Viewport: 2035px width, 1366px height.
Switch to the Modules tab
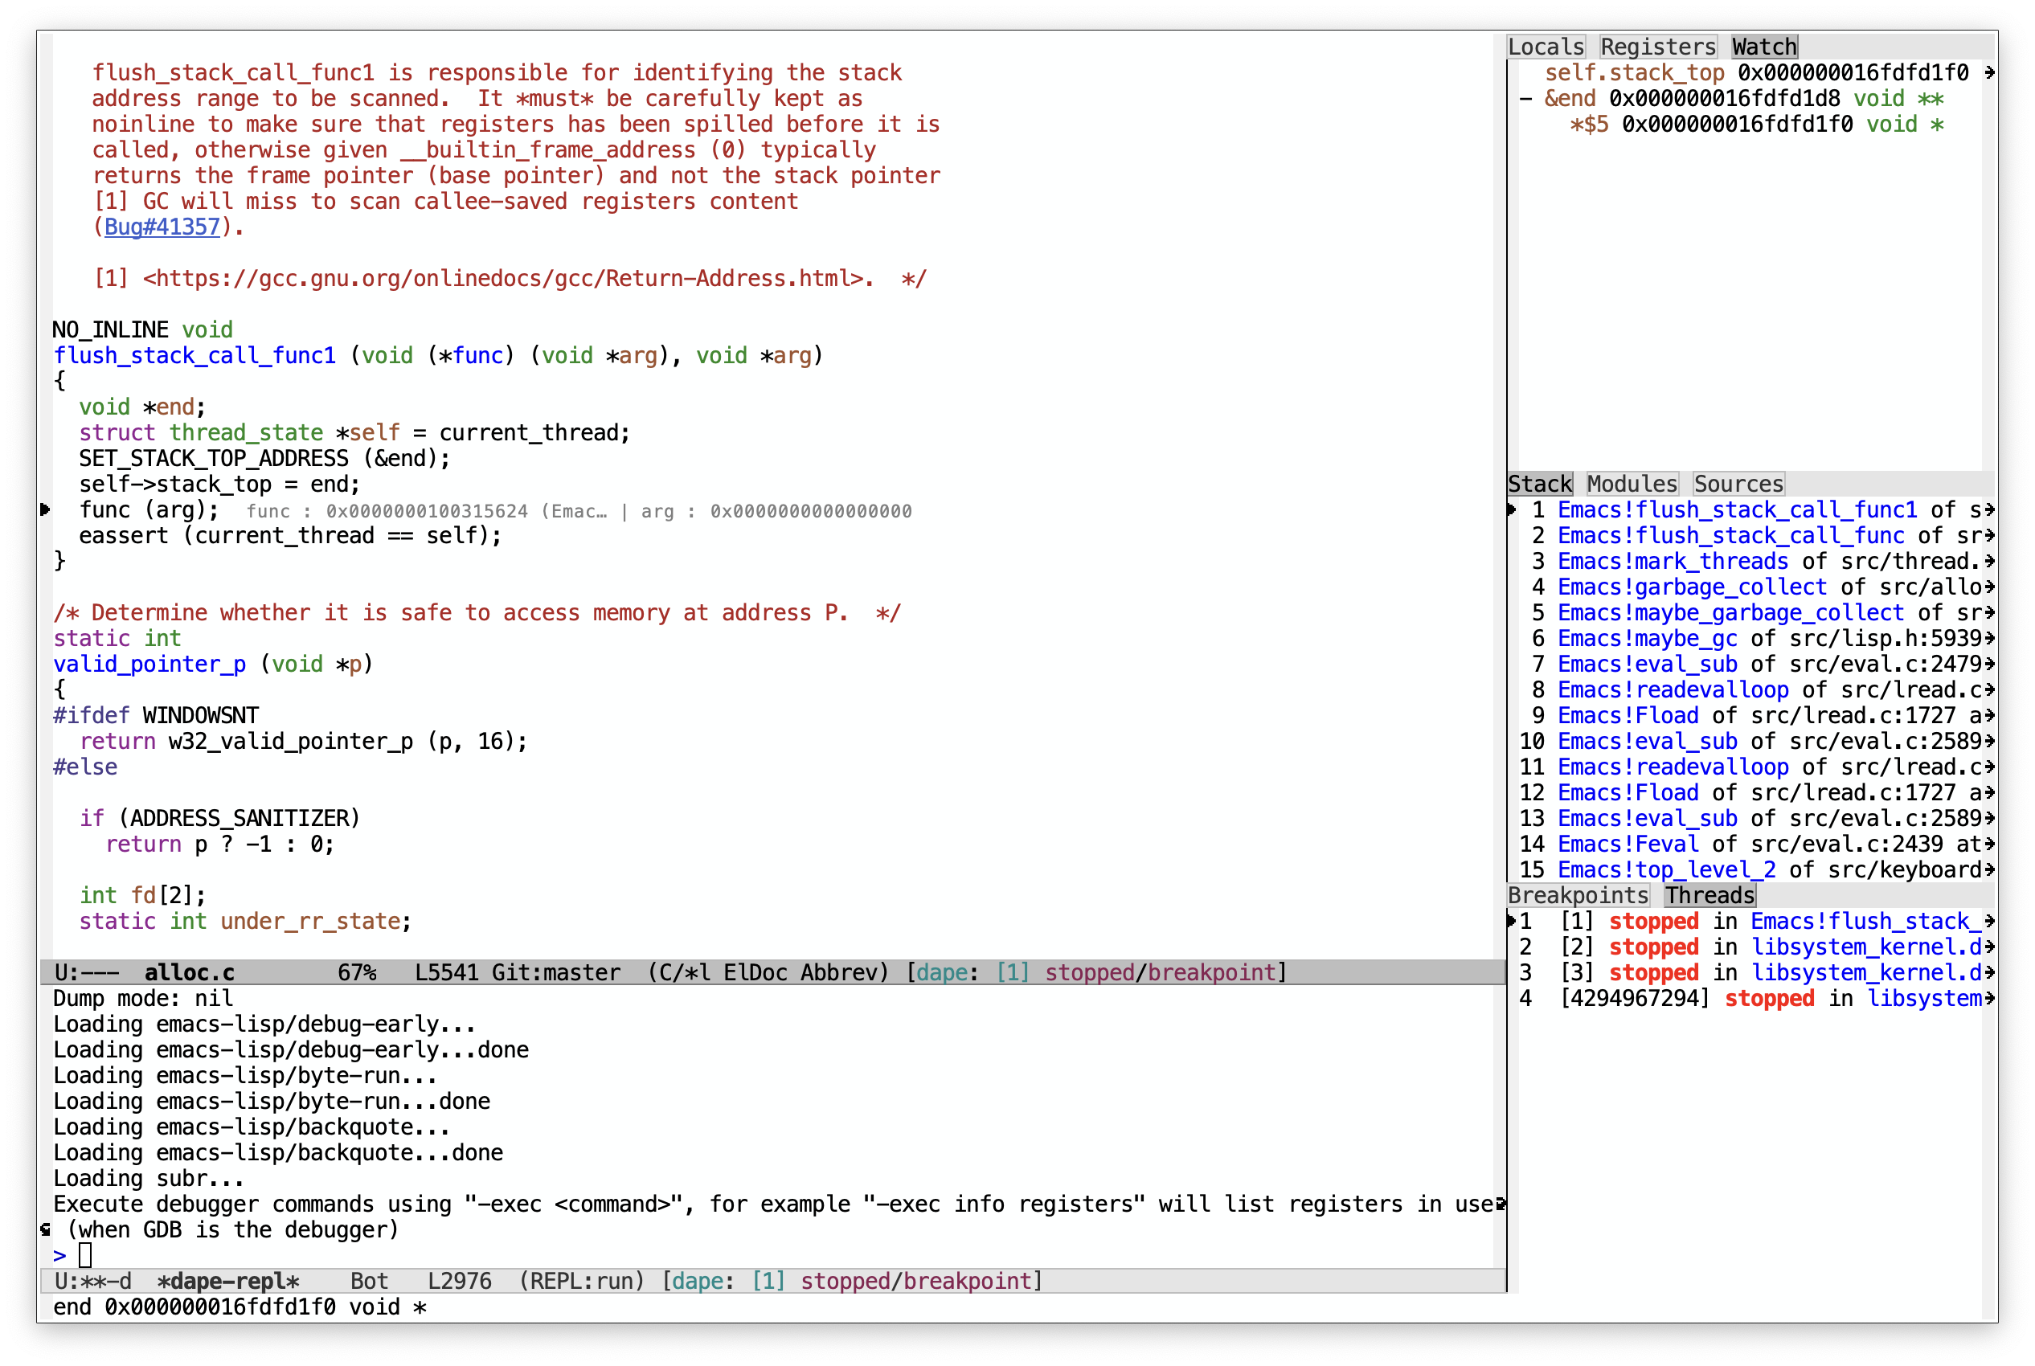coord(1632,484)
